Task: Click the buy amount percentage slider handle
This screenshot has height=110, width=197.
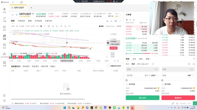Action: [127, 80]
